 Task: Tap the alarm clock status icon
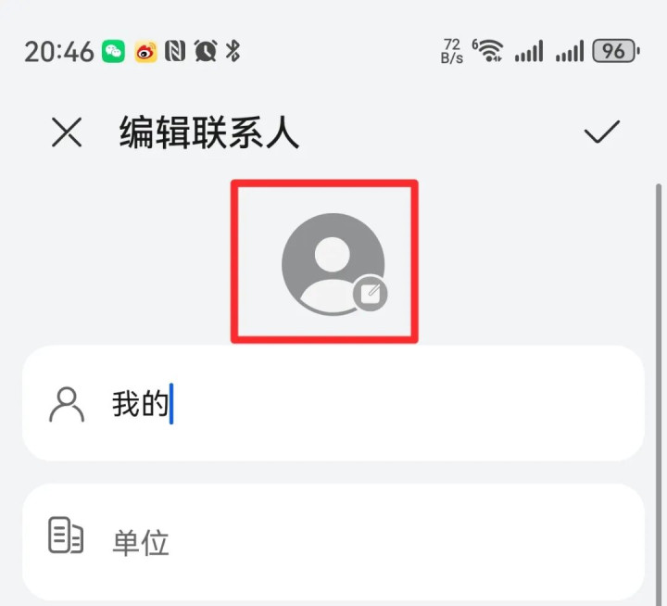[206, 51]
